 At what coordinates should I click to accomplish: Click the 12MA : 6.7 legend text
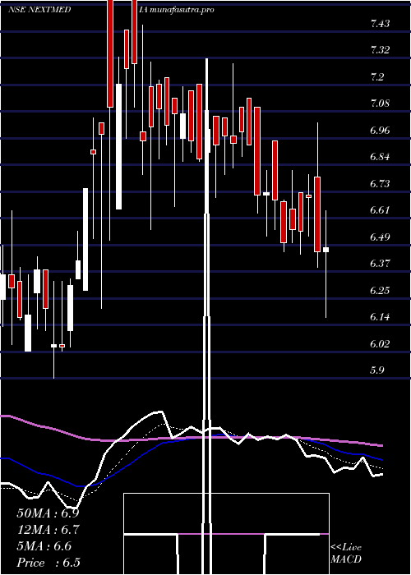click(48, 530)
